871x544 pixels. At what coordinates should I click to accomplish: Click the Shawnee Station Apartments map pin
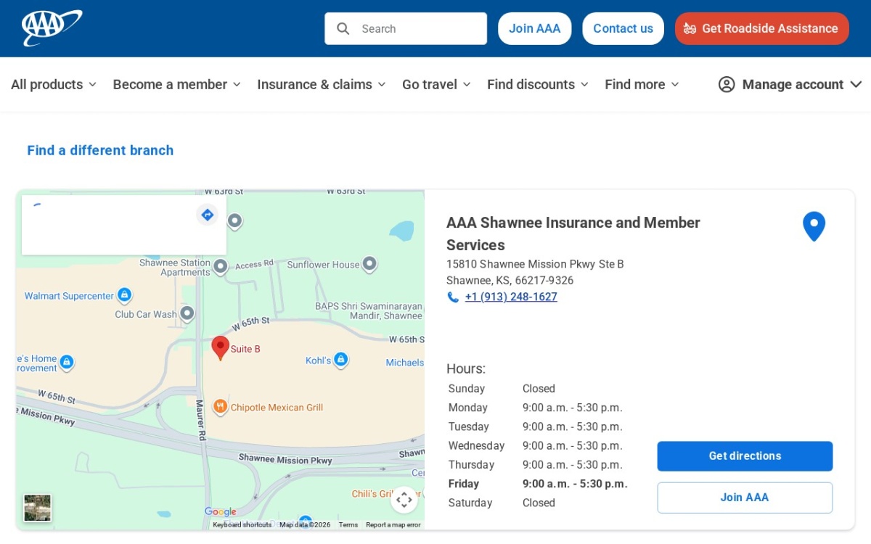[221, 267]
